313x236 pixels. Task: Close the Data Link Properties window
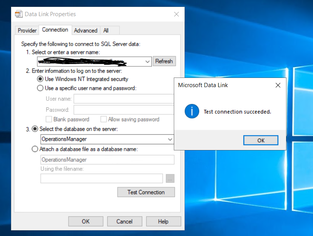176,14
